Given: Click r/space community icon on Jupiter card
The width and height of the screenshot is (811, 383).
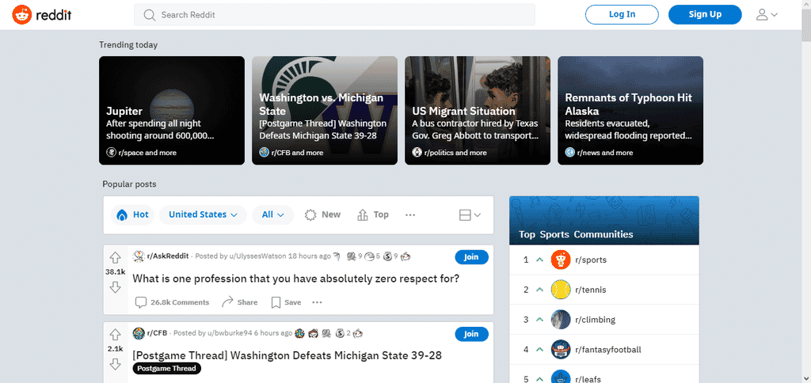Looking at the screenshot, I should pyautogui.click(x=111, y=153).
